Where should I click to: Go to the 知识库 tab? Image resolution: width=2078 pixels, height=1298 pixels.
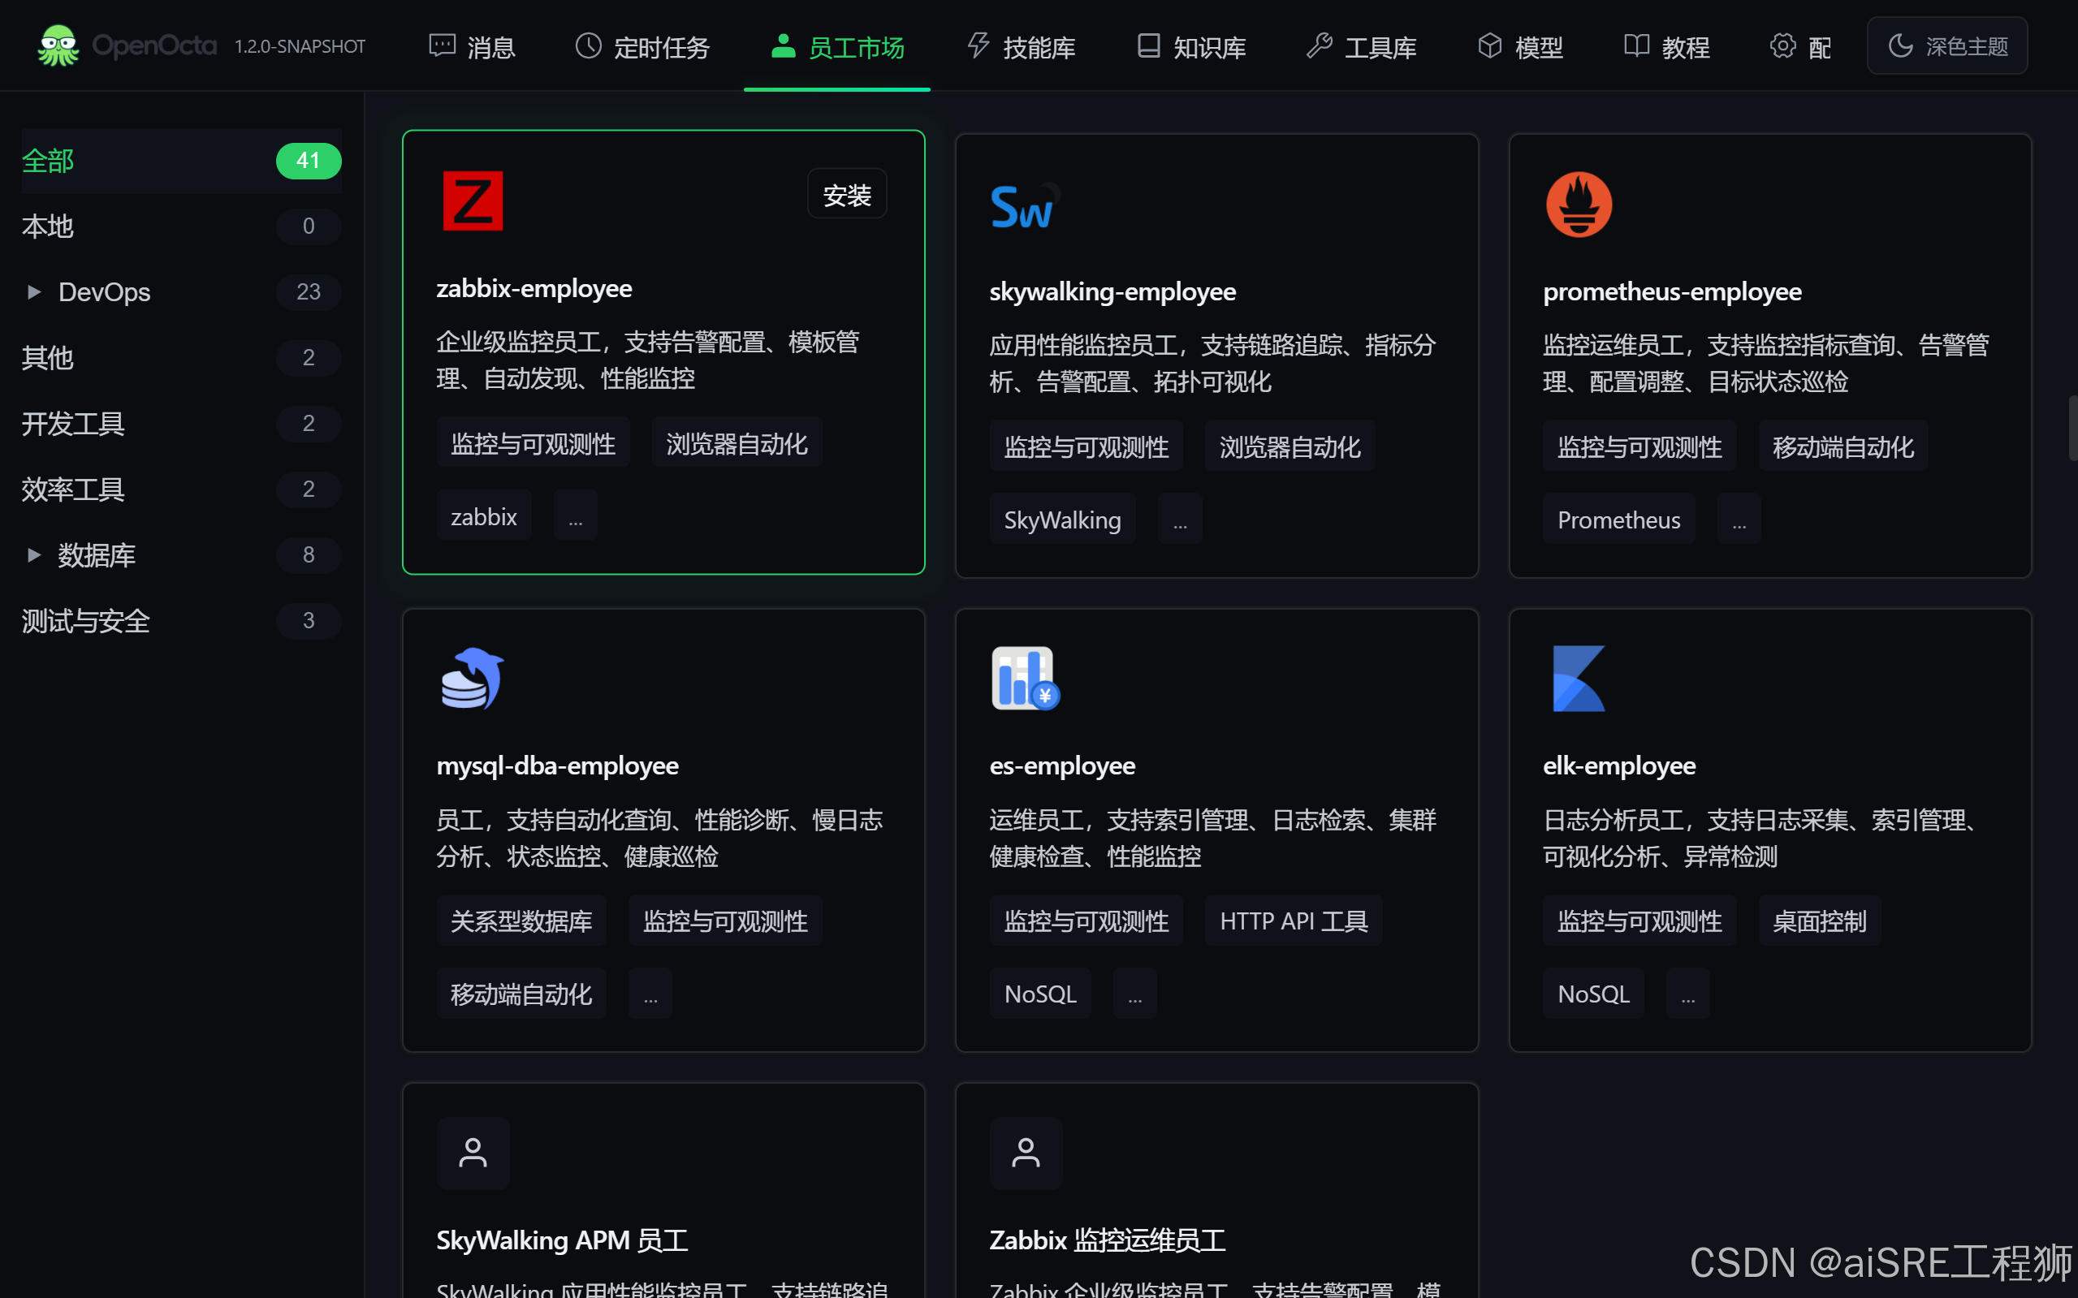(1191, 46)
